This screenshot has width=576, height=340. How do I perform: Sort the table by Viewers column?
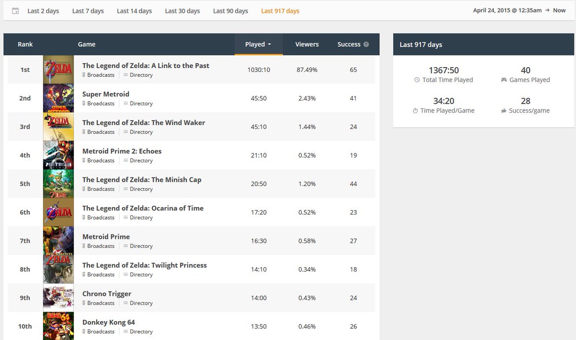pos(307,44)
